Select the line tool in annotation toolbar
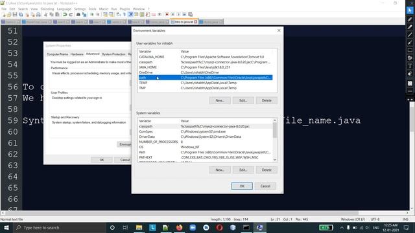The image size is (415, 233). coord(410,34)
